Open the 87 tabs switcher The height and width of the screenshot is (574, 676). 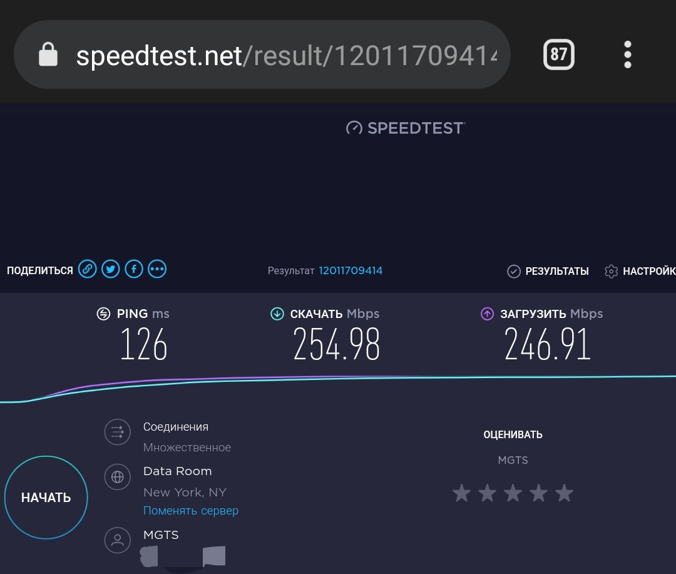pos(558,55)
